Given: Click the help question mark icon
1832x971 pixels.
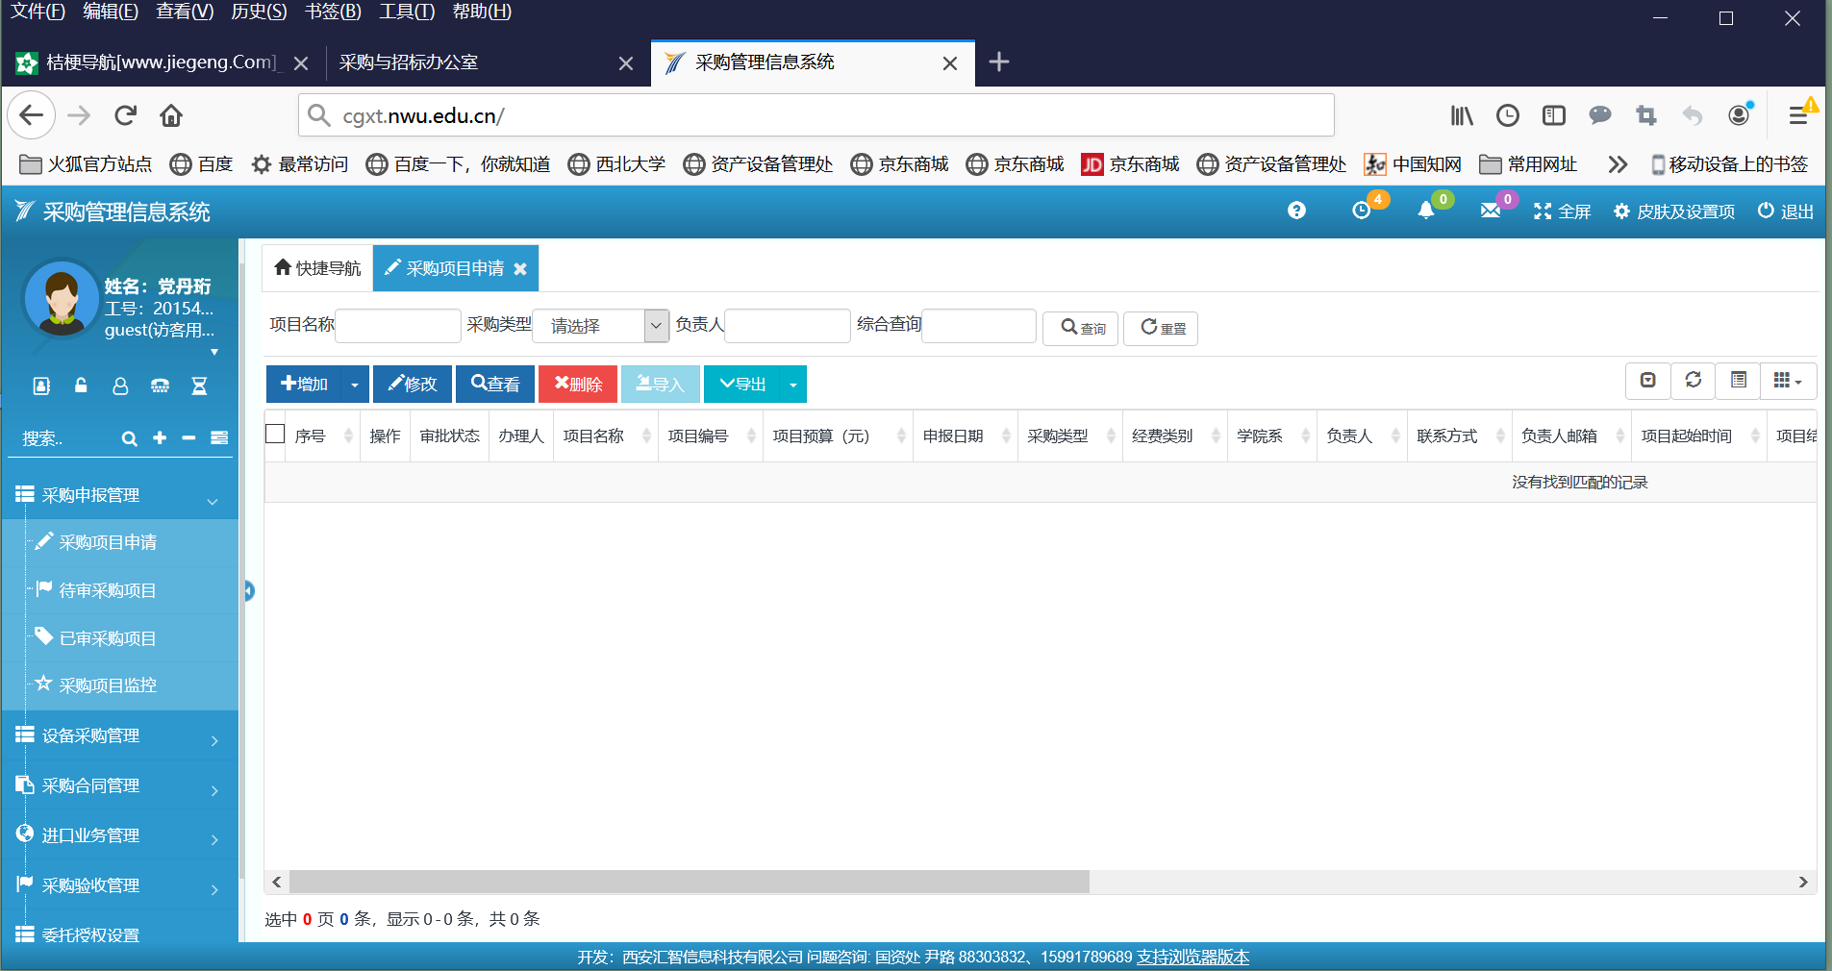Looking at the screenshot, I should point(1296,211).
